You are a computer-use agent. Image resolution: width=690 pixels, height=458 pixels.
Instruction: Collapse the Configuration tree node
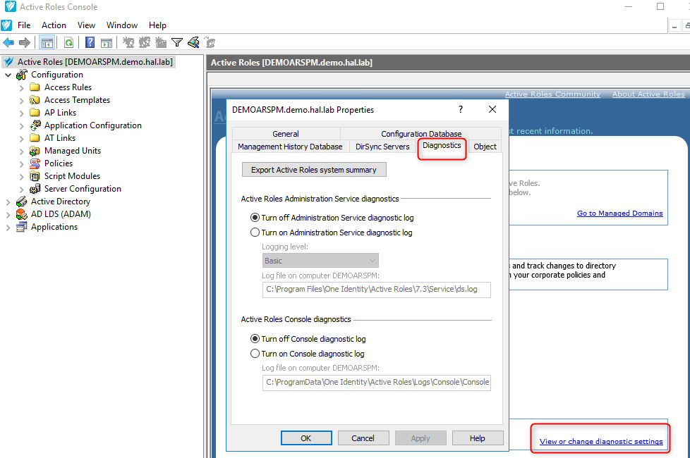point(8,75)
